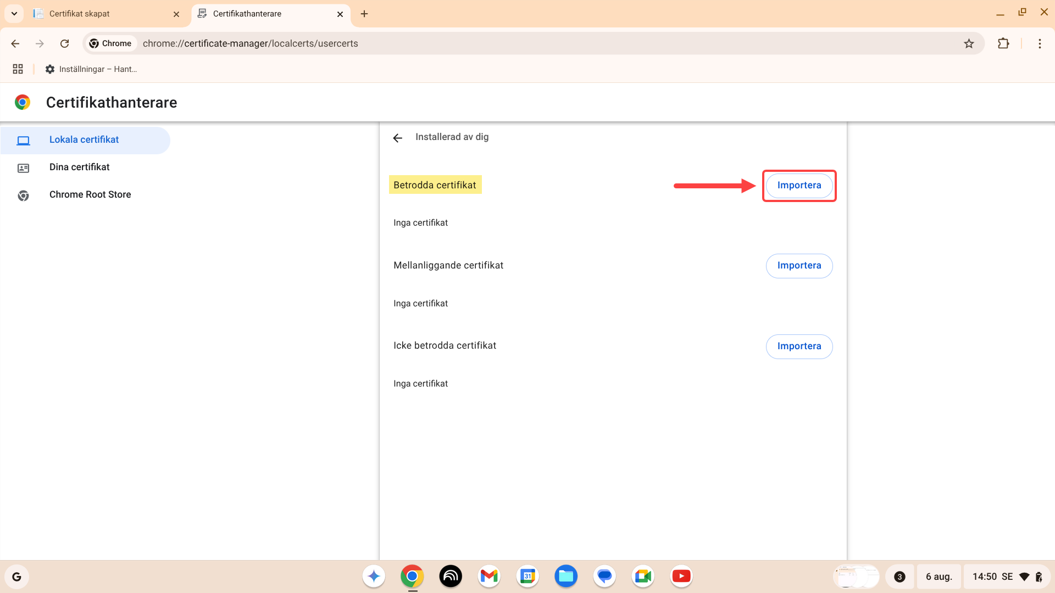Select Dina certifikat in sidebar
The height and width of the screenshot is (593, 1055).
tap(80, 167)
